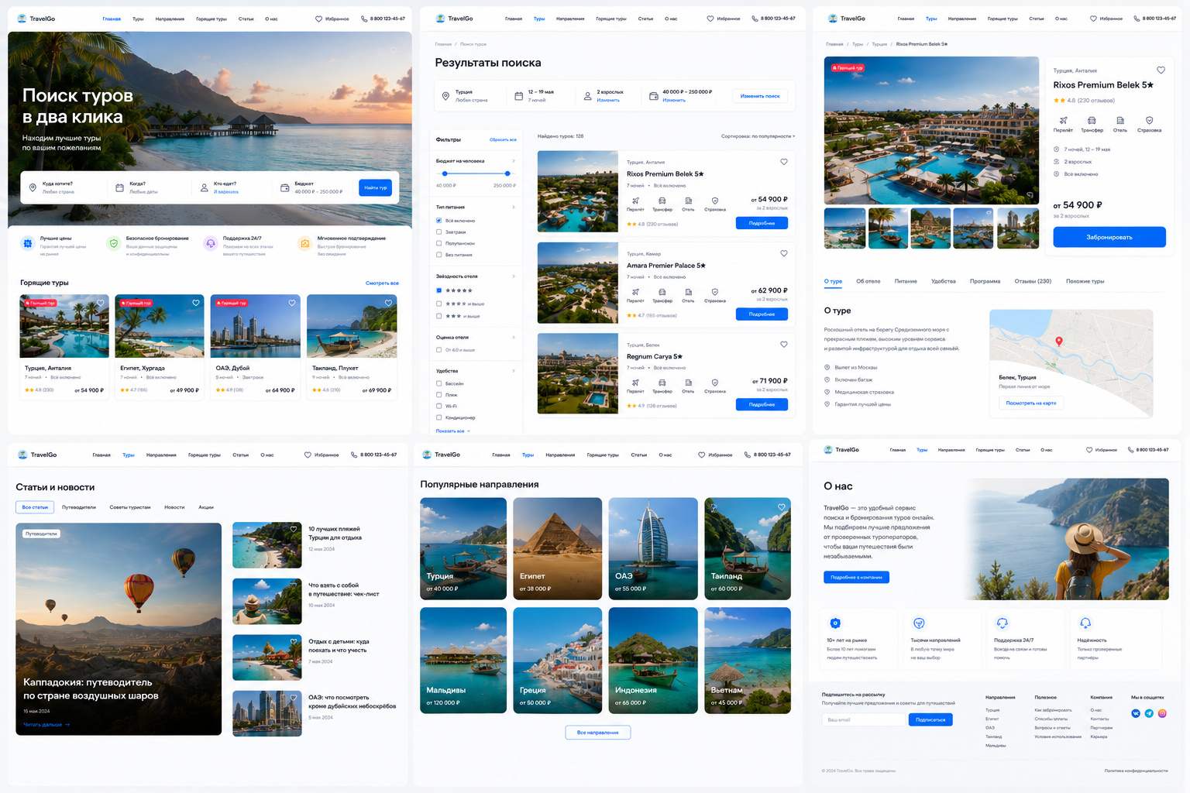
Task: Click the person icon in the Кто едет field
Action: (205, 187)
